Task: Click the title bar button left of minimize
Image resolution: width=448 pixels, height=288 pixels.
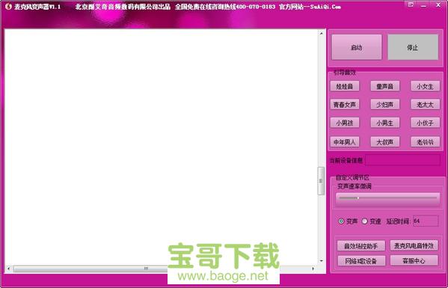Action: pos(411,4)
